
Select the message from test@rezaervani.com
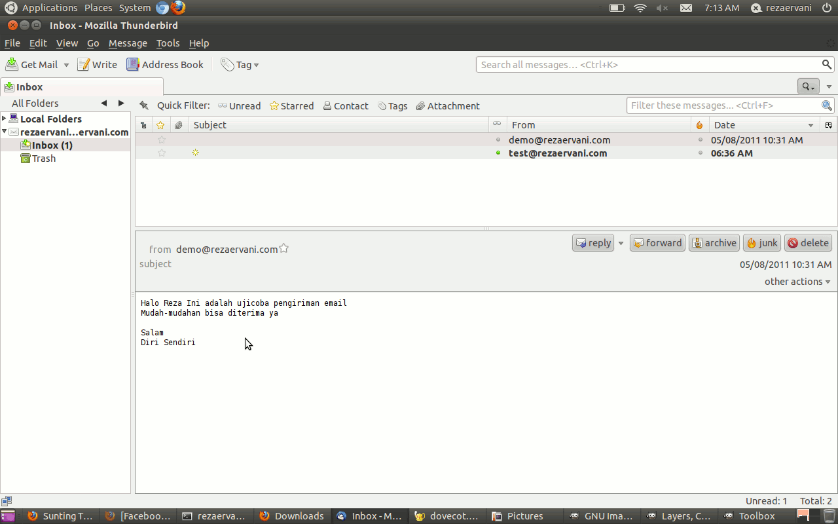(486, 153)
